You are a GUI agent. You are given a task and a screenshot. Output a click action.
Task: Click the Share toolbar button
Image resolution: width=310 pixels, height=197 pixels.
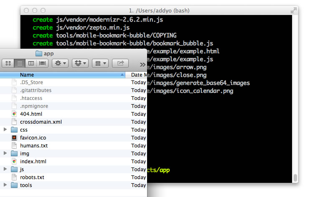pos(120,63)
